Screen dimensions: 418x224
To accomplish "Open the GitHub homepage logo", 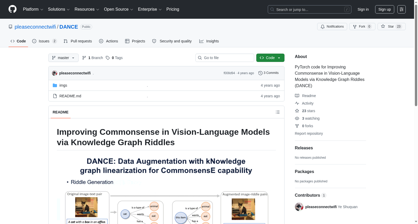I will pos(13,9).
